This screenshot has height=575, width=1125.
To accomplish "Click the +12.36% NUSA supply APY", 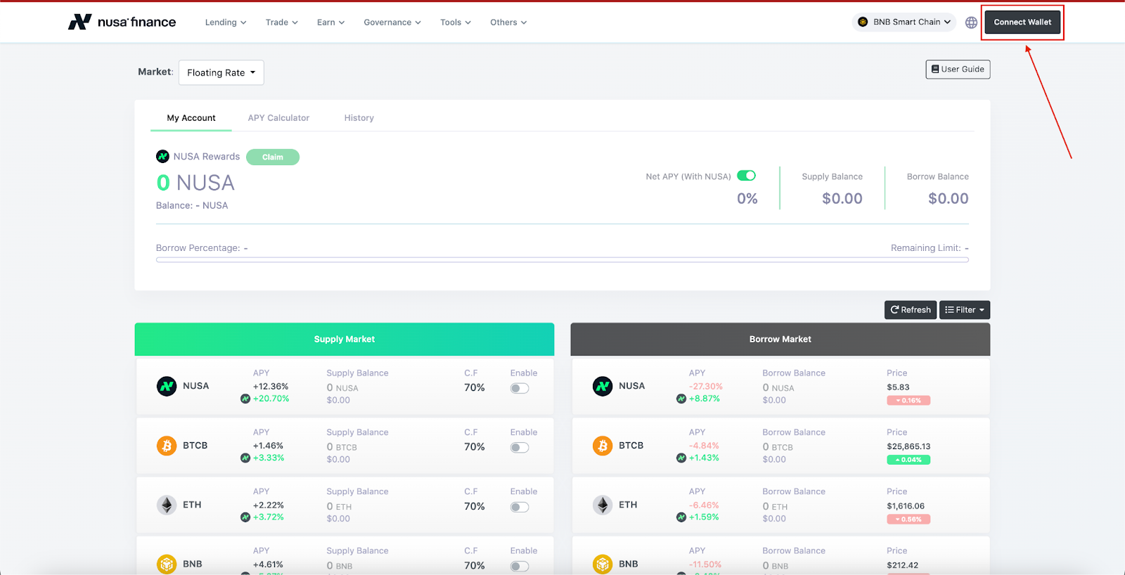I will click(271, 387).
